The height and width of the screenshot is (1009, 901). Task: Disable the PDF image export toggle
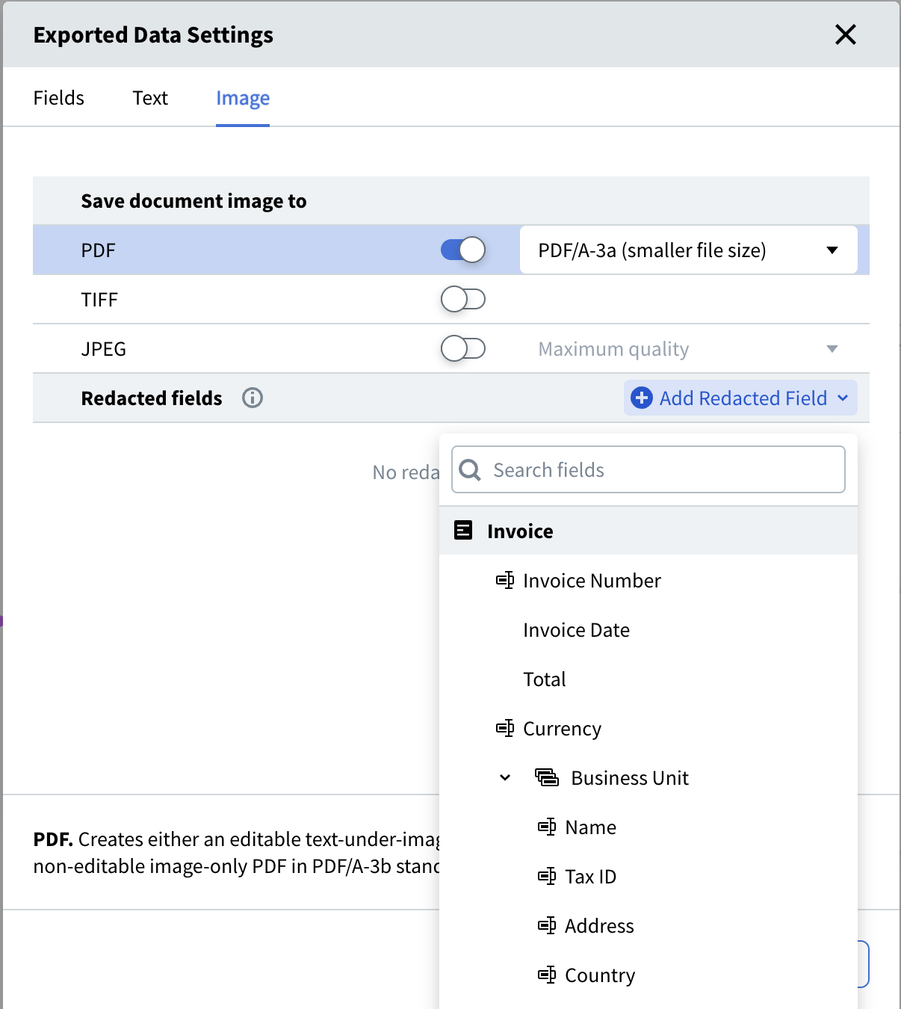tap(463, 250)
